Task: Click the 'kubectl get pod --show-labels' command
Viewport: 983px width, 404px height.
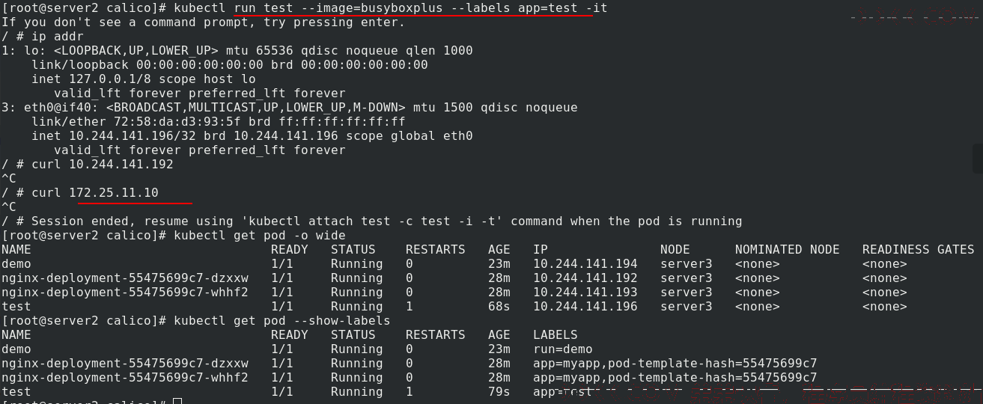Action: [282, 321]
